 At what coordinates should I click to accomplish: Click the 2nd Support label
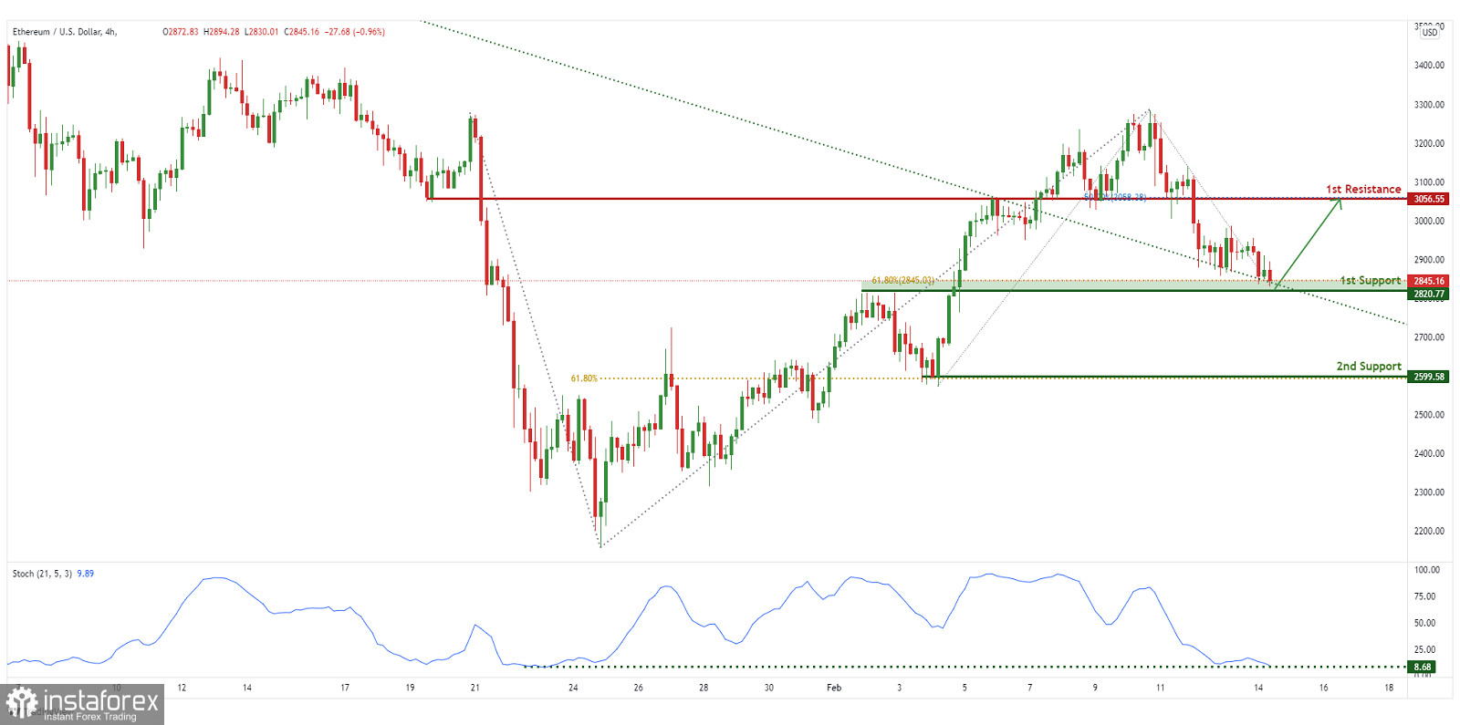point(1369,366)
